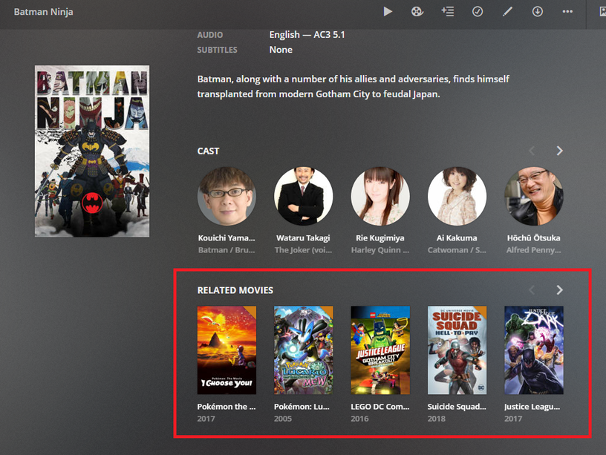
Task: Click the 2005 year under Pokémon Lucario
Action: [x=283, y=419]
